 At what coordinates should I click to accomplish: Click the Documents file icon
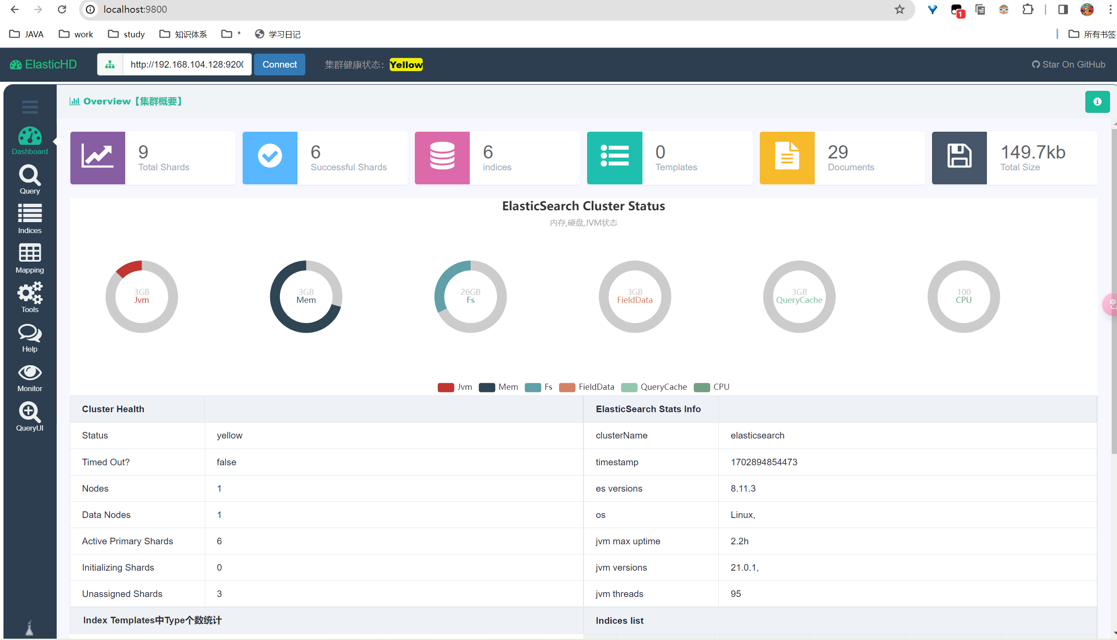click(787, 157)
